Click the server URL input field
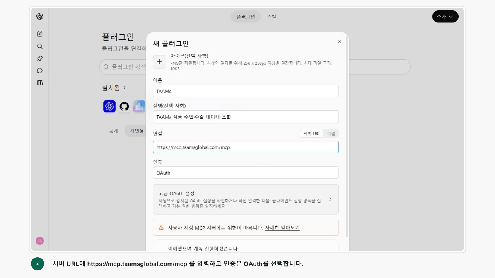This screenshot has height=278, width=495. pyautogui.click(x=246, y=147)
